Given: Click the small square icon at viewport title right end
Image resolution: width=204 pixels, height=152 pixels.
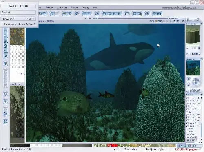Looking at the screenshot, I should click(x=183, y=21).
